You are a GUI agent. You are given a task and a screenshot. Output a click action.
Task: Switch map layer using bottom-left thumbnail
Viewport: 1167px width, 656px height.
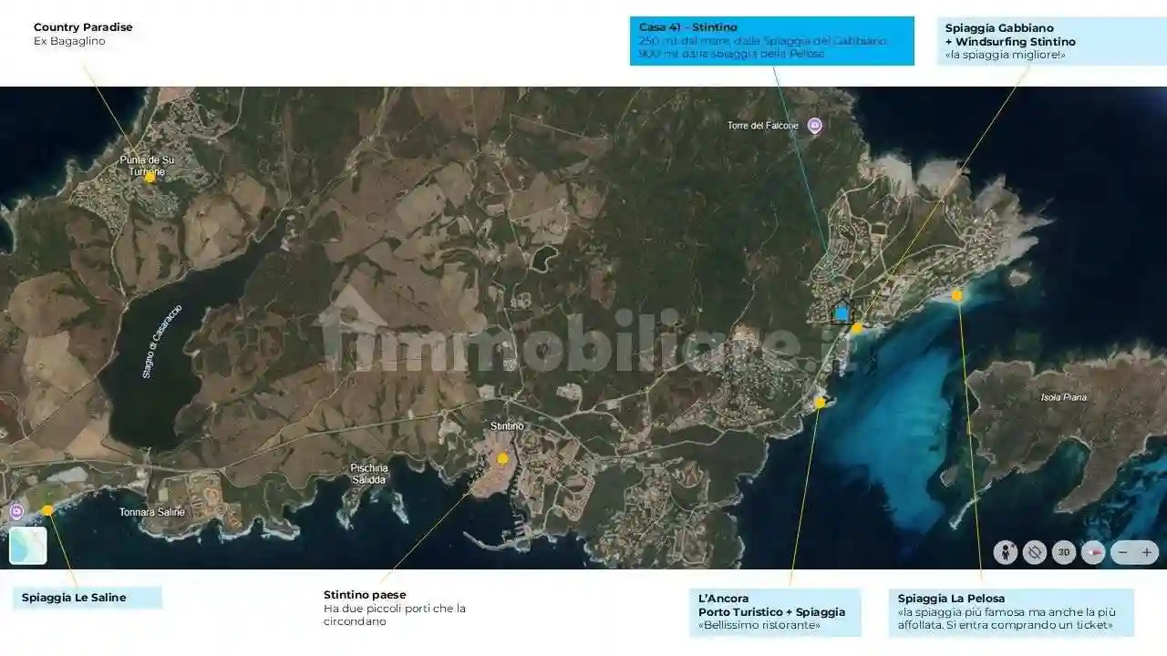27,545
